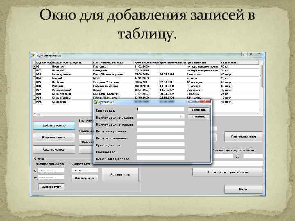
Task: Select the 'Кондитерский' department cell
Action: click(x=72, y=94)
